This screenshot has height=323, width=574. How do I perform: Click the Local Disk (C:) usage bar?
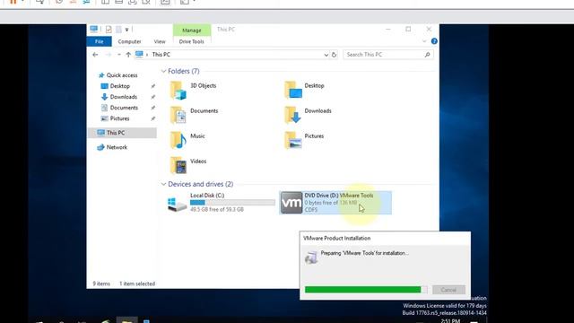(232, 203)
